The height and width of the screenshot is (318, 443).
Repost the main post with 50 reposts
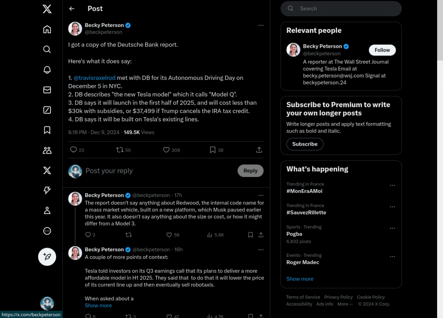pos(123,150)
